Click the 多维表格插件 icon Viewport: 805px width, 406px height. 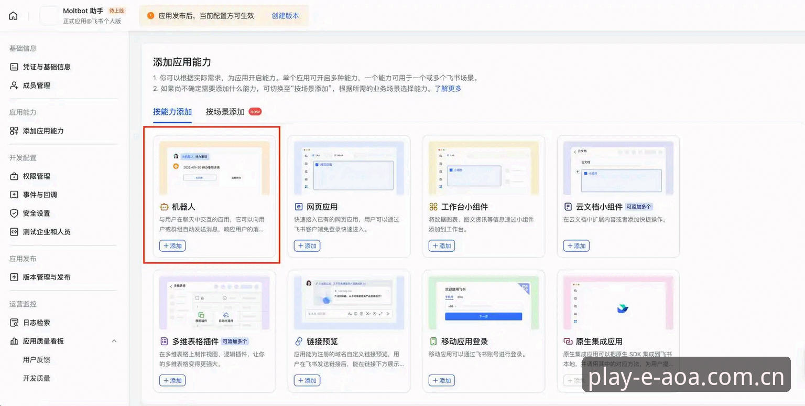(164, 341)
